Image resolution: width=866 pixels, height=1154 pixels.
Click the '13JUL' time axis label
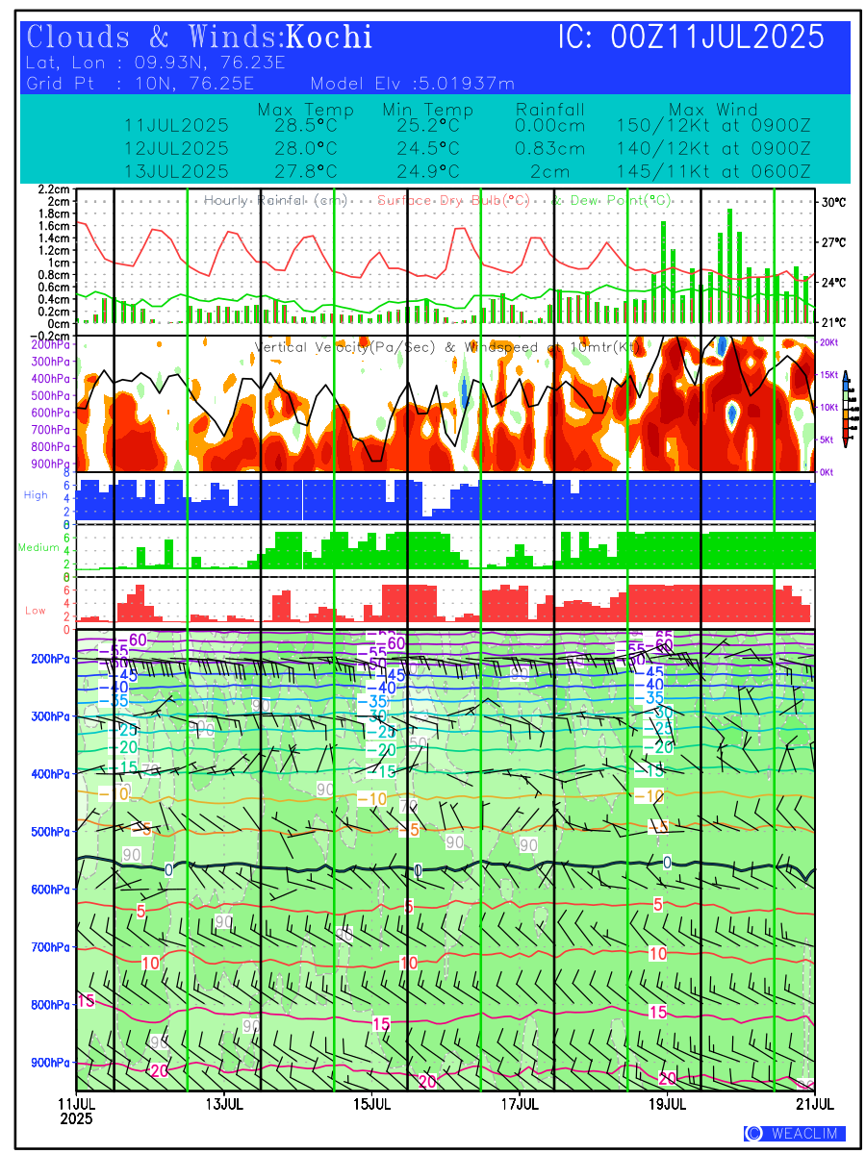tap(224, 1104)
